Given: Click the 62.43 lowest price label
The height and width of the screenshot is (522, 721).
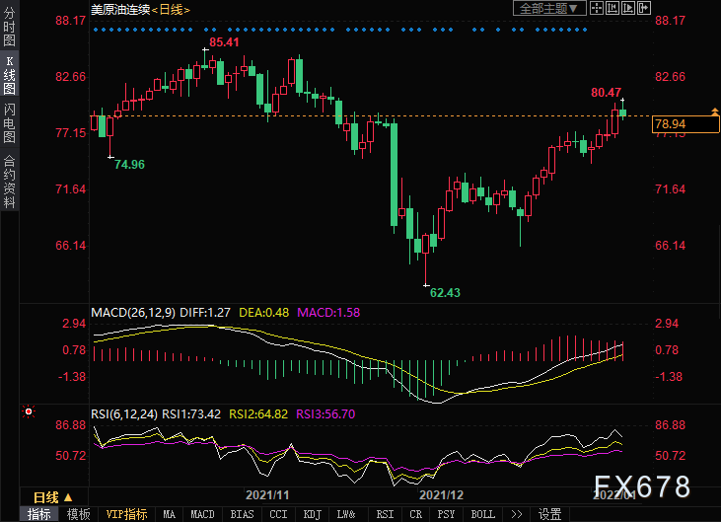Looking at the screenshot, I should [446, 292].
